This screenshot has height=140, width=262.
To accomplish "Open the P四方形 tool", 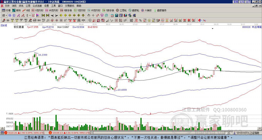I will (x=38, y=10).
